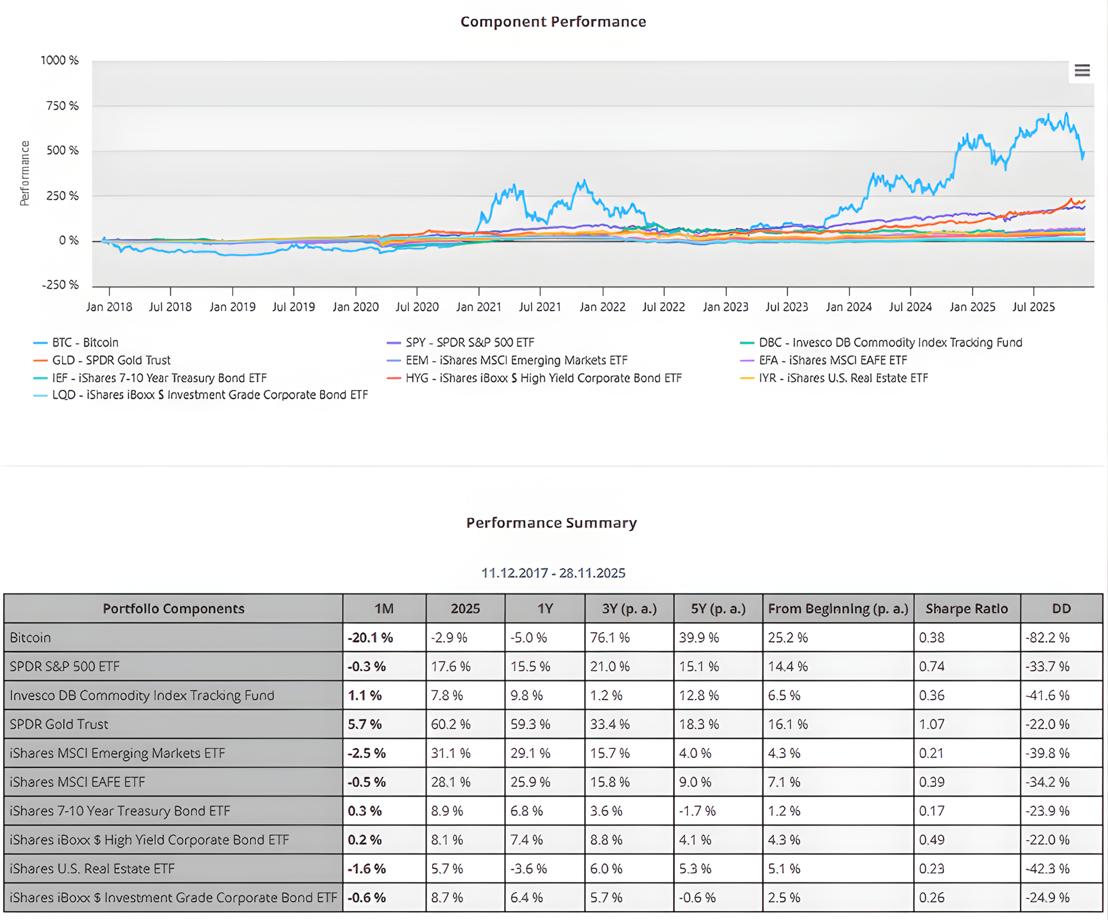Select the Sharpe Ratio column header
Image resolution: width=1108 pixels, height=920 pixels.
click(966, 609)
